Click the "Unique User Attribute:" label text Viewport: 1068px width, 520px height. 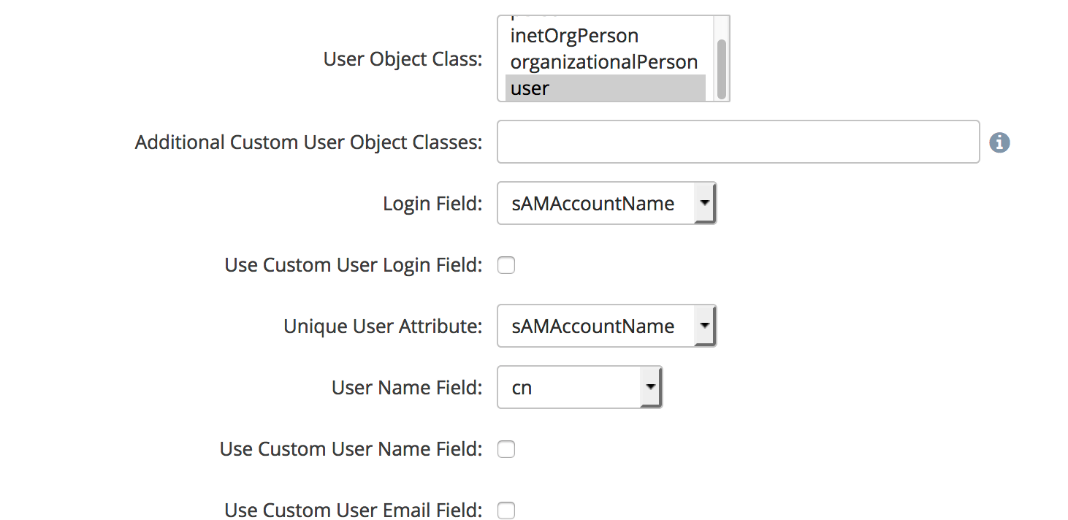point(383,326)
